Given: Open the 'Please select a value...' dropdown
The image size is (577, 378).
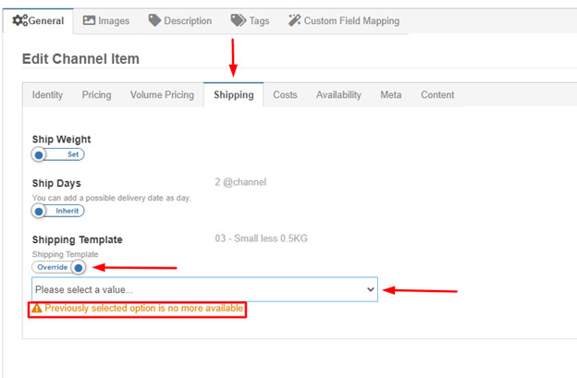Looking at the screenshot, I should tap(204, 289).
